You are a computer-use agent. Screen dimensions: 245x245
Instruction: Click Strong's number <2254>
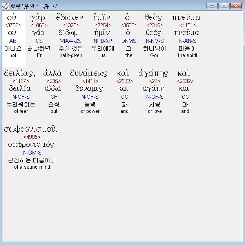point(103,25)
